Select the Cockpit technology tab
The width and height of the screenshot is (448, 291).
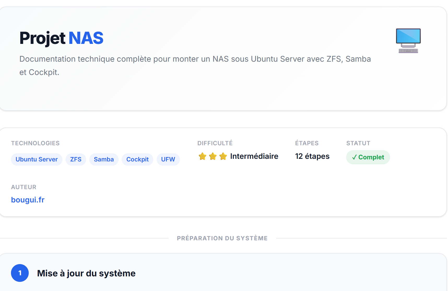click(x=137, y=159)
